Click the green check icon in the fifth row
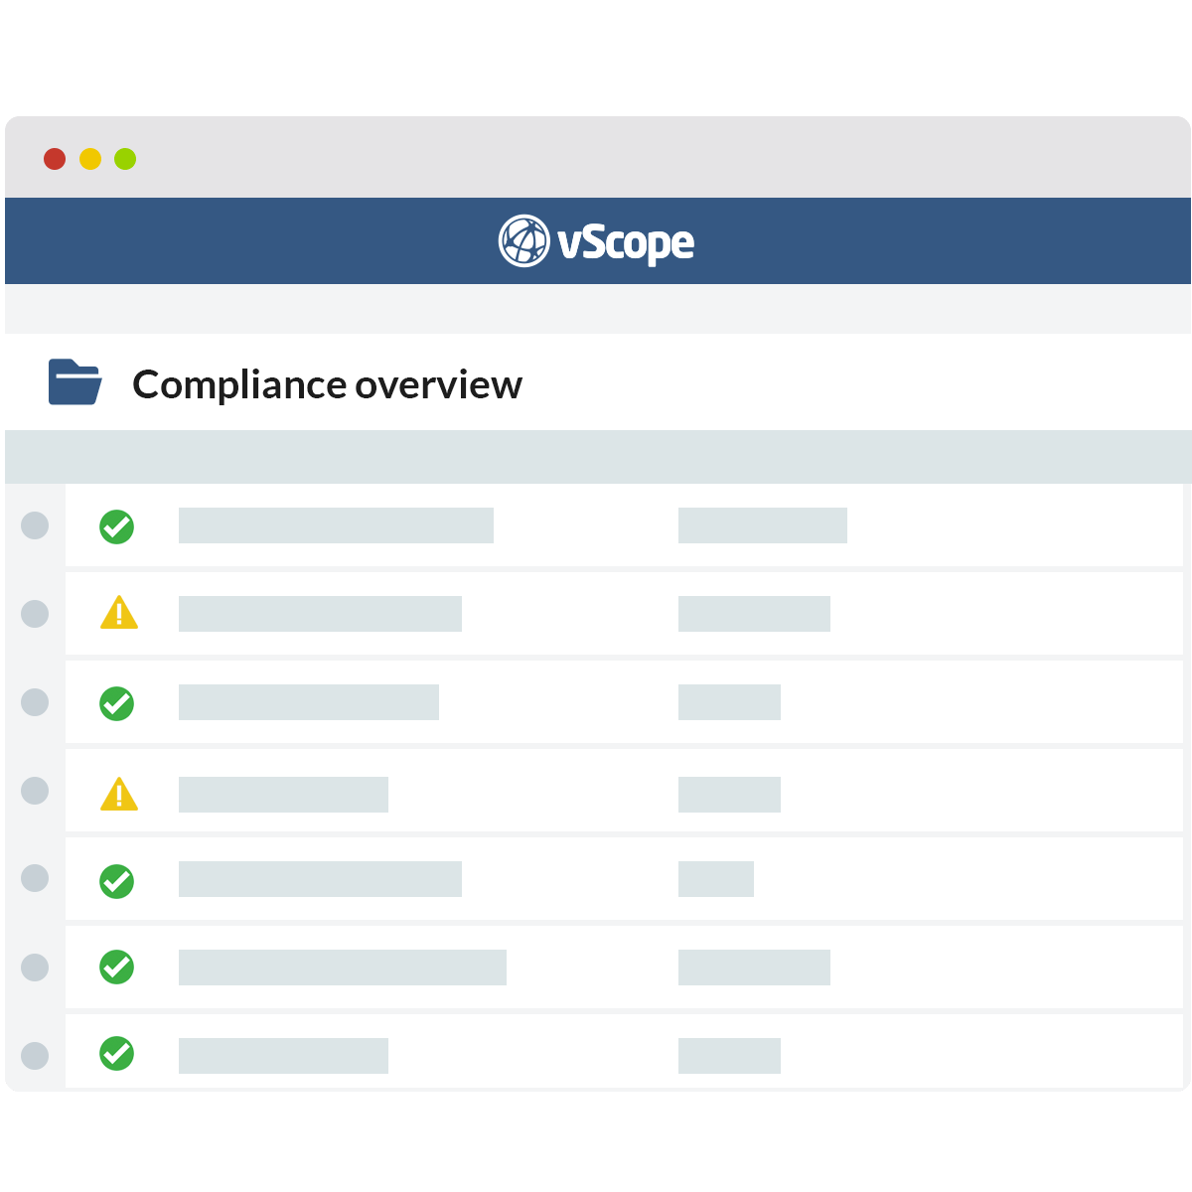 point(117,881)
